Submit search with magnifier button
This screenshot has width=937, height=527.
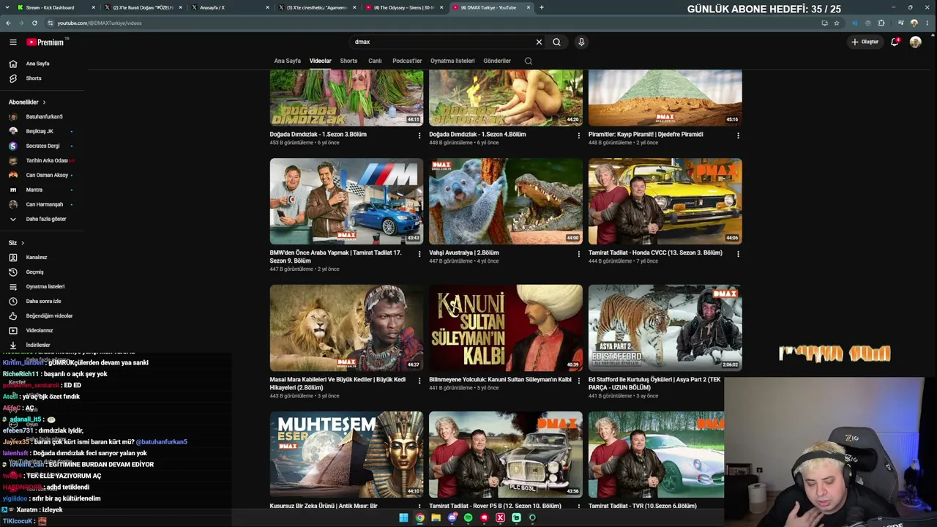point(556,42)
